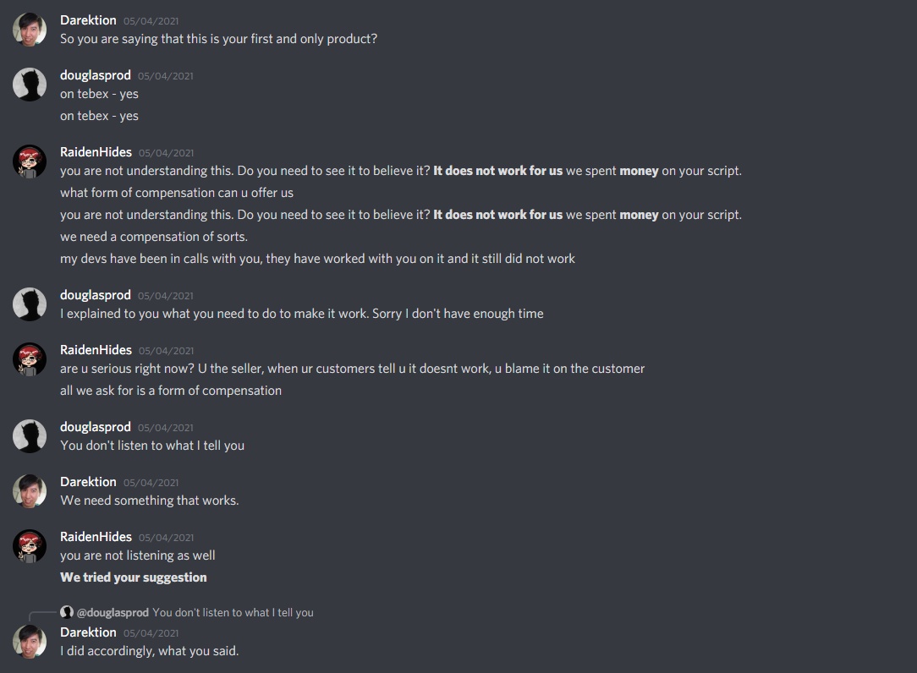Select Darektion username above "I did accordingly" message
This screenshot has height=673, width=917.
pos(88,632)
